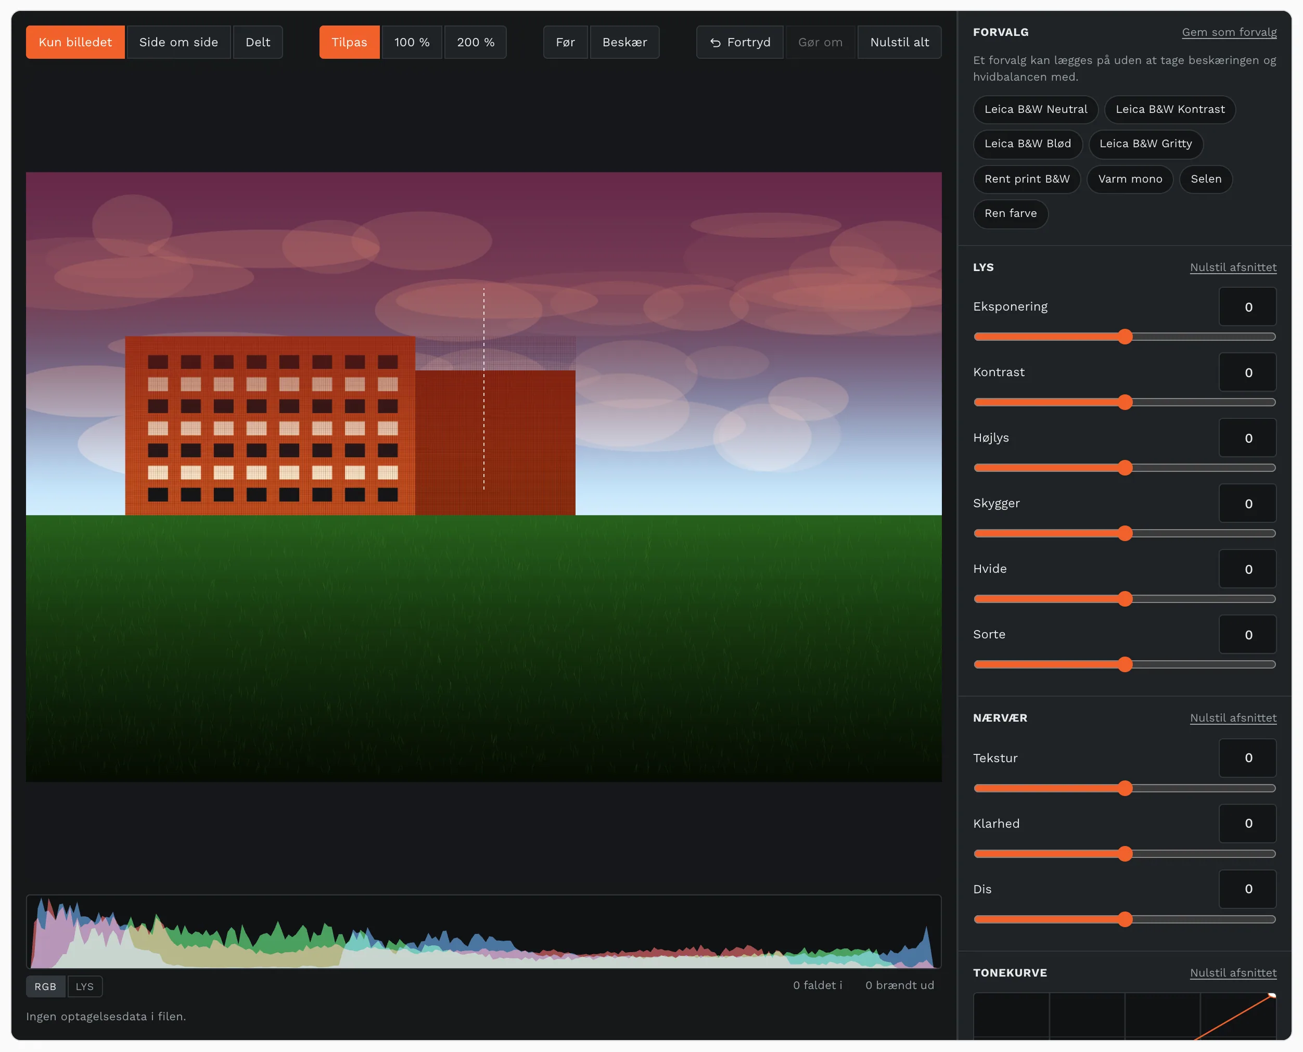Apply Leica B&W Blød preset
The width and height of the screenshot is (1303, 1052).
point(1027,144)
